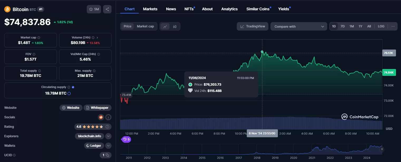The height and width of the screenshot is (162, 401).
Task: Expand the Explorers list chevron
Action: click(108, 136)
